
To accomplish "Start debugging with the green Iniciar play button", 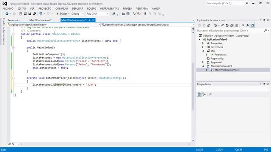I will tap(62, 14).
